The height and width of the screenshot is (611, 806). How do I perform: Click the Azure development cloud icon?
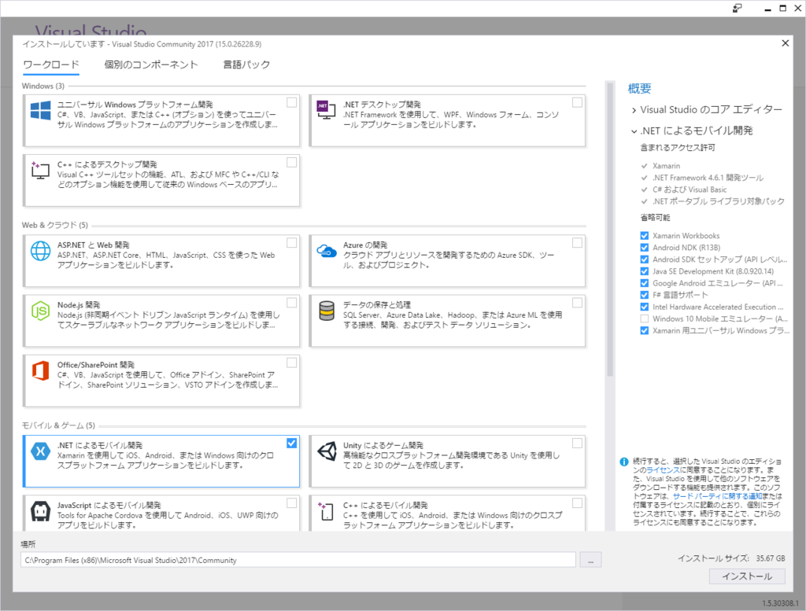tap(327, 251)
